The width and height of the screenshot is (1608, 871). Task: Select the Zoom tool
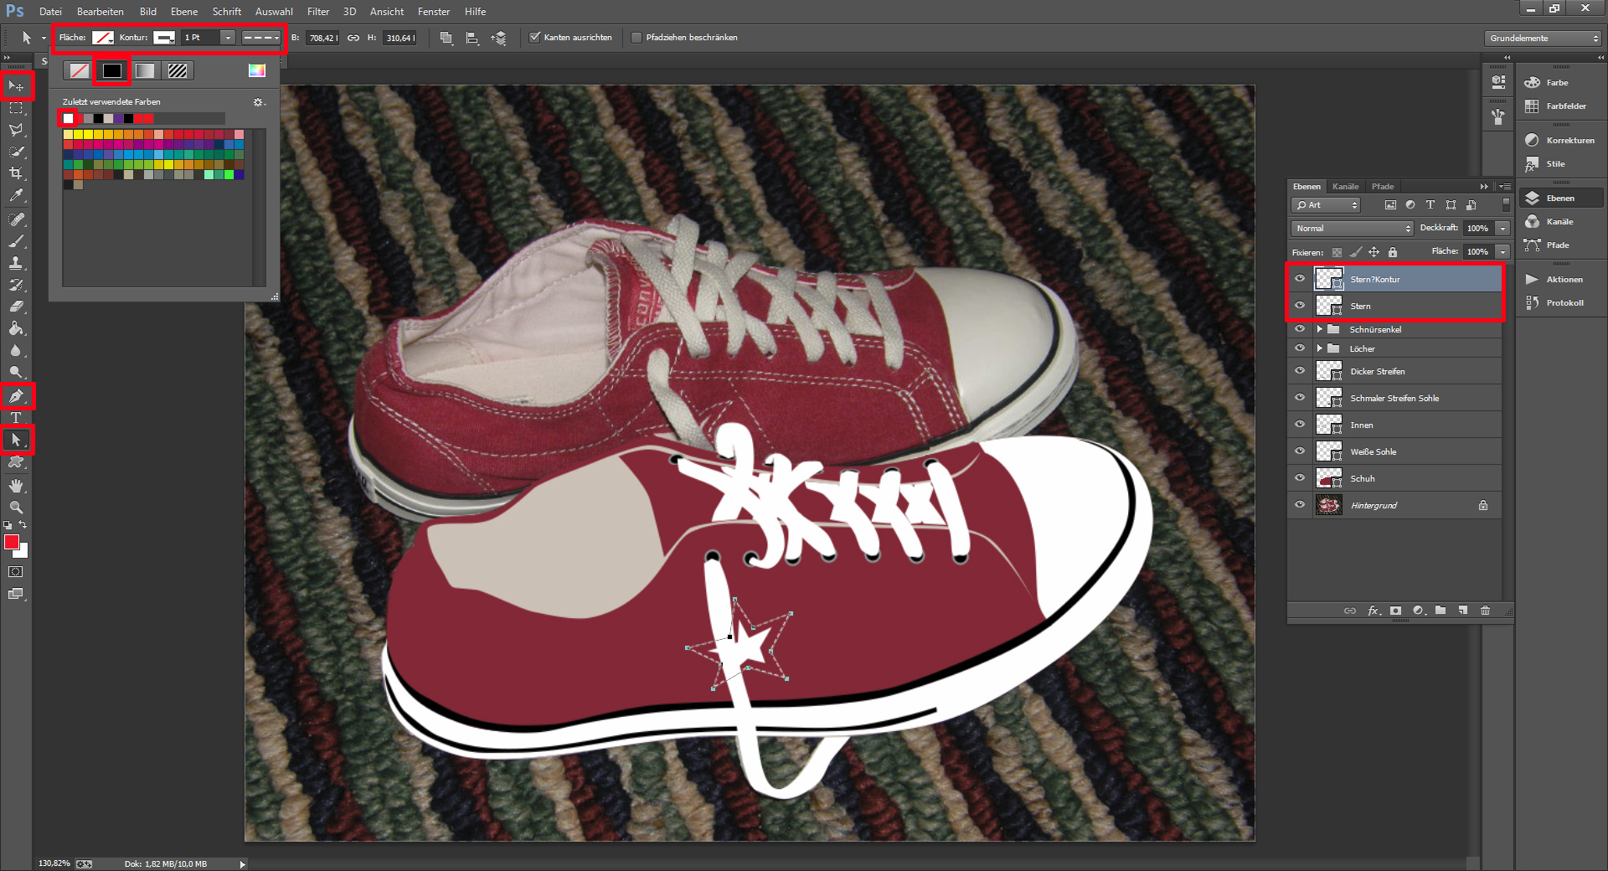[16, 508]
